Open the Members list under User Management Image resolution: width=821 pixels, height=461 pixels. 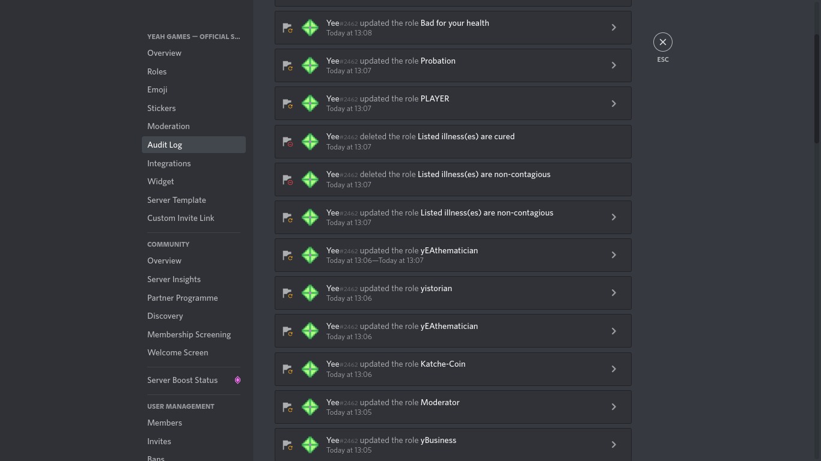pos(165,423)
